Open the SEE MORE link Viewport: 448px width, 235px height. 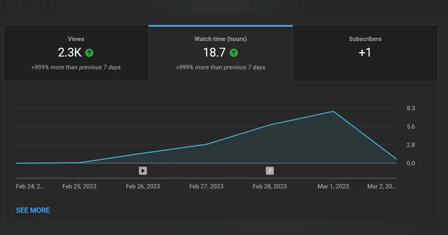[33, 211]
